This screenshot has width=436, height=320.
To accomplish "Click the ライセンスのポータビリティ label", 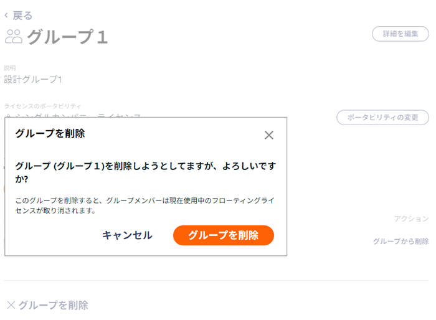I will coord(42,106).
